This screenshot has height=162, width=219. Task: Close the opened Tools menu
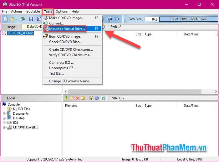click(x=48, y=12)
